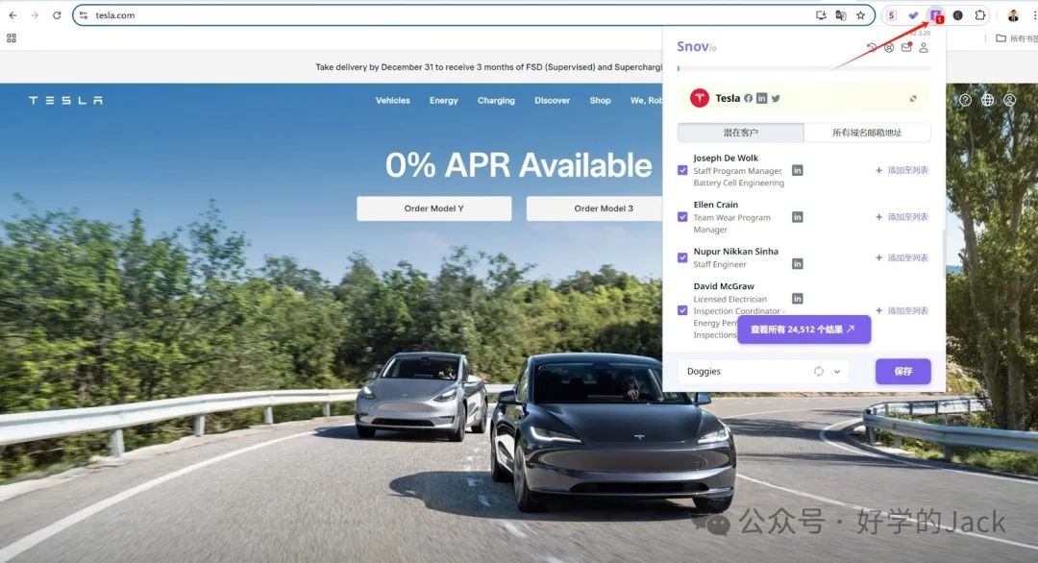Click the Tesla company name in Snov panel
Image resolution: width=1038 pixels, height=563 pixels.
728,98
